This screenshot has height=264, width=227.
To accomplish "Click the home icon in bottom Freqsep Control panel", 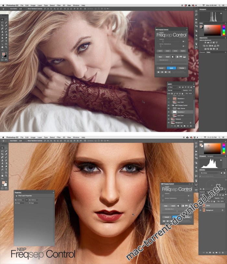I will pos(164,221).
